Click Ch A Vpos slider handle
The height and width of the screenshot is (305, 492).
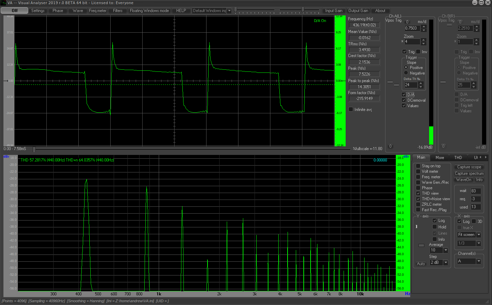pos(390,82)
